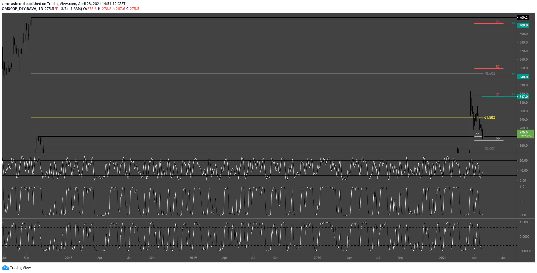The width and height of the screenshot is (537, 273).
Task: Select the R1 pivot resistance label
Action: tap(498, 94)
